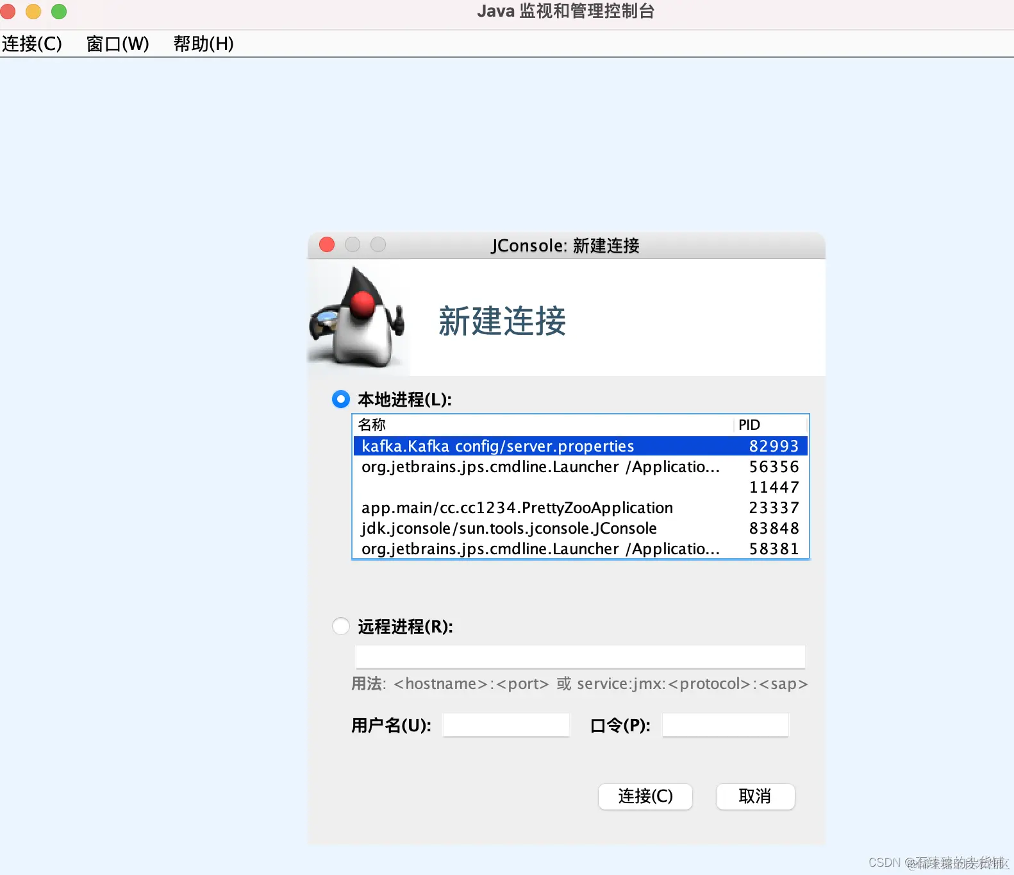
Task: Click the 名称 column header
Action: click(x=543, y=425)
